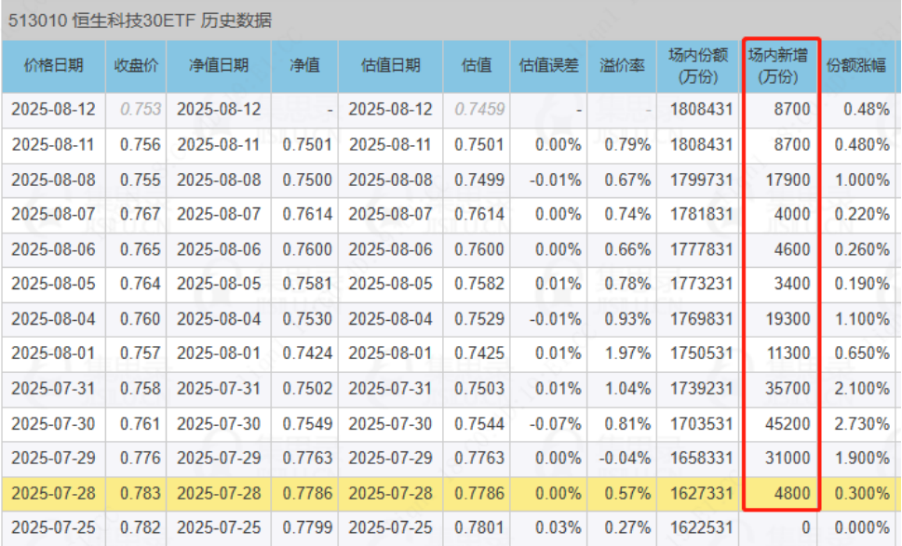Select price date cell 2025-08-06
The width and height of the screenshot is (902, 546).
(x=53, y=249)
